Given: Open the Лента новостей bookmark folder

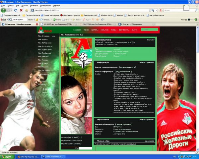Looking at the screenshot, I should [89, 15].
